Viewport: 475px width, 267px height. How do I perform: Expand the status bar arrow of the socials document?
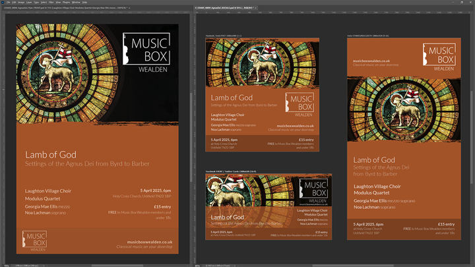tap(235, 266)
